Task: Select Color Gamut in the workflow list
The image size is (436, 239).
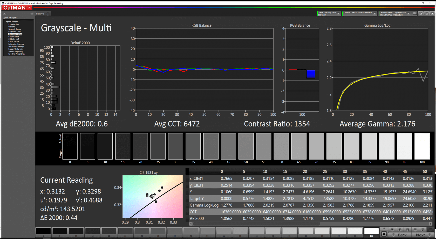Action: pos(13,37)
